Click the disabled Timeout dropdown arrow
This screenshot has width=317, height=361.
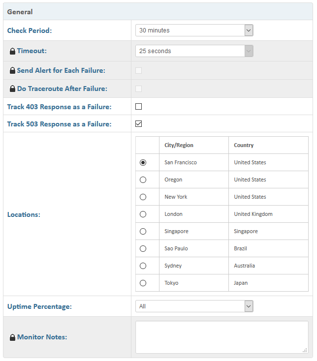pos(249,51)
